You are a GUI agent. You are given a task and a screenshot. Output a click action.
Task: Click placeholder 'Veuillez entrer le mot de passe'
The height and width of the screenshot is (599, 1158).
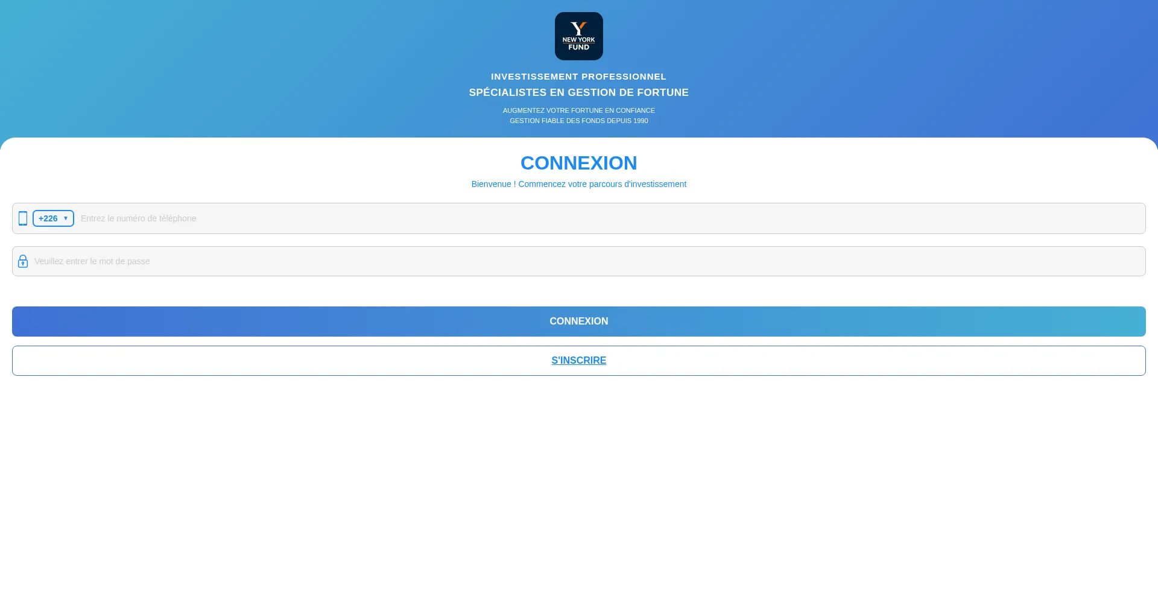(x=92, y=261)
